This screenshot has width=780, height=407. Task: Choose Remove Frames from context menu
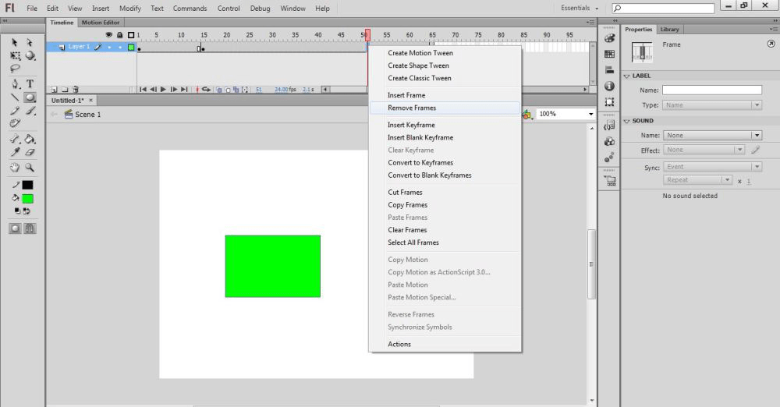tap(445, 108)
